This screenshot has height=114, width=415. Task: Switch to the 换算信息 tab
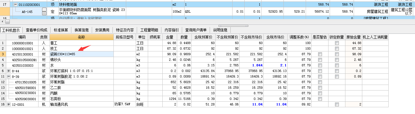pos(81,30)
